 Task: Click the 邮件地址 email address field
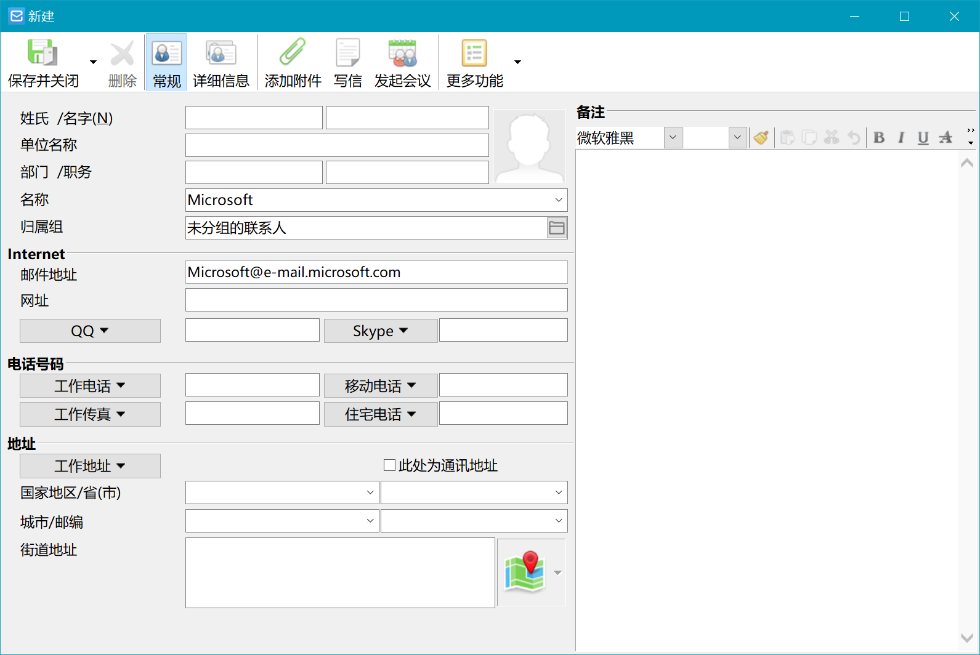click(376, 272)
